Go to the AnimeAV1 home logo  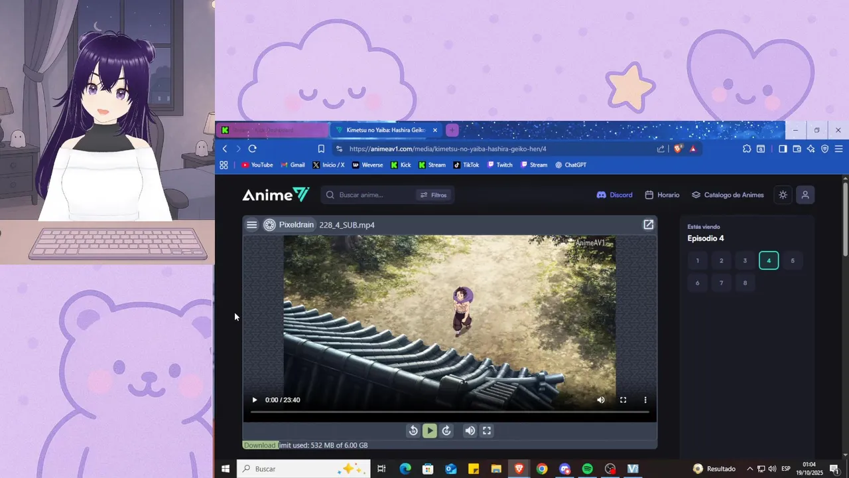click(x=275, y=195)
